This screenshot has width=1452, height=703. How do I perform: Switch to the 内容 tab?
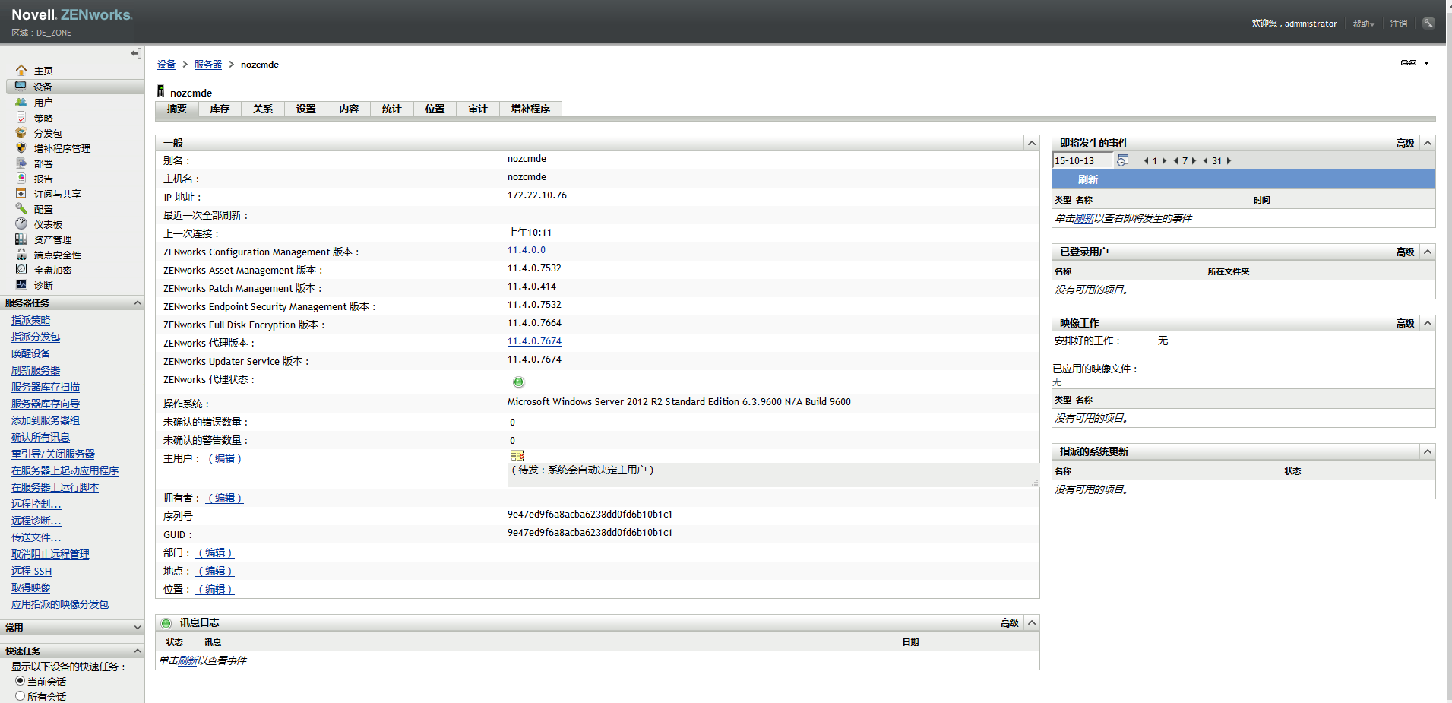point(350,109)
